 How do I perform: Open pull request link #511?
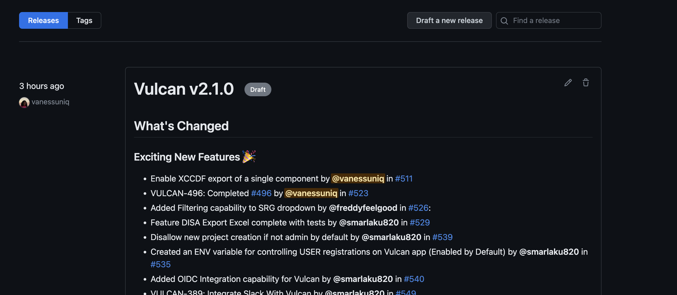[x=404, y=178]
